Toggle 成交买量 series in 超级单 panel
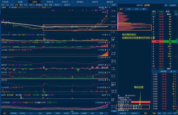 pos(27,95)
